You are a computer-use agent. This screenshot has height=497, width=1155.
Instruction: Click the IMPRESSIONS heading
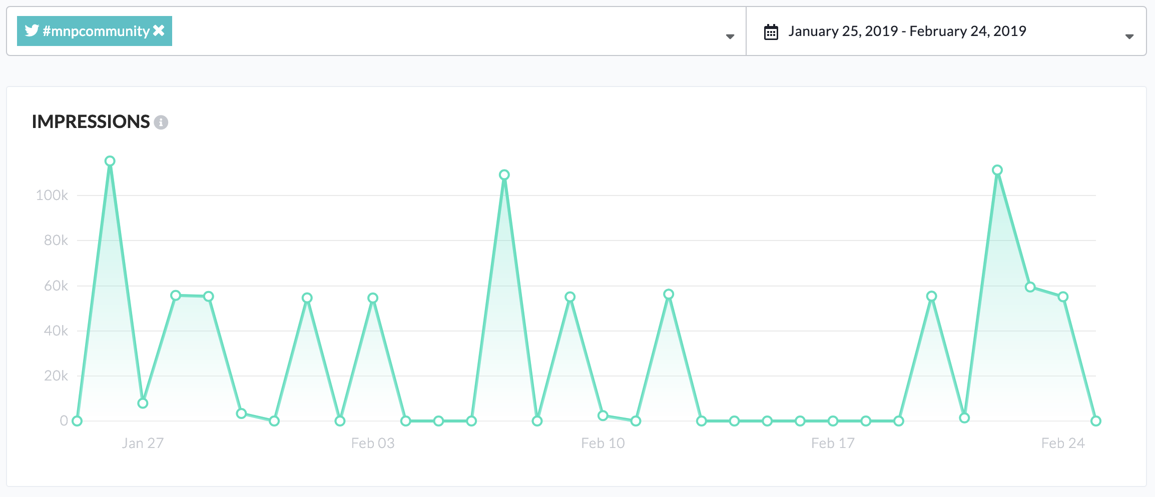point(91,121)
